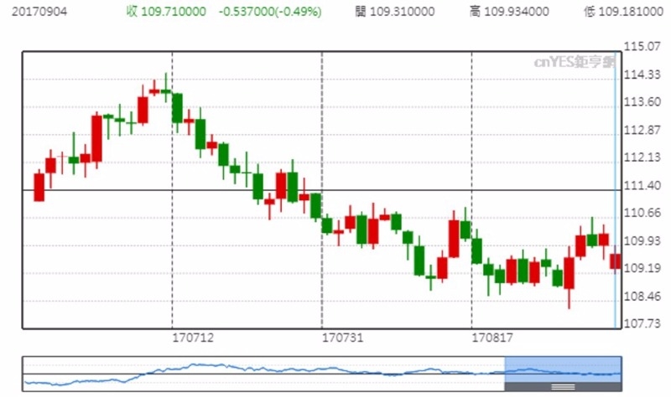The image size is (671, 397).
Task: Click the 115.07 price axis label
Action: pos(642,46)
